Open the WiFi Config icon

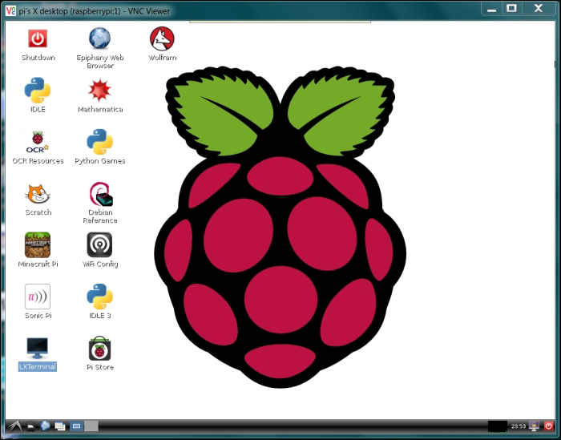[99, 244]
